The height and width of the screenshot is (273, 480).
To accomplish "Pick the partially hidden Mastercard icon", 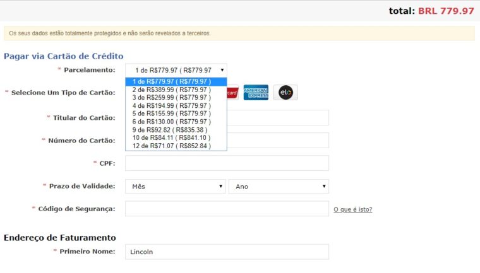I will [x=232, y=92].
